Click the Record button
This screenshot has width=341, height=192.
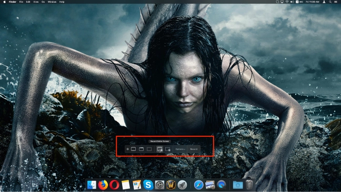point(194,149)
